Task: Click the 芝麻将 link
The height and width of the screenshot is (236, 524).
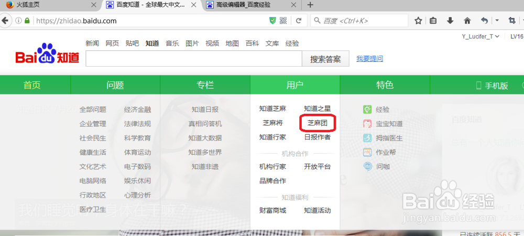Action: coord(272,123)
